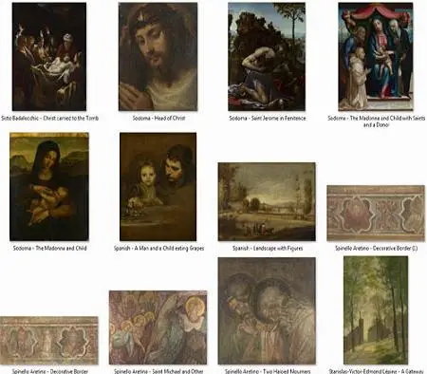This screenshot has width=427, height=374.
Task: Click 'Spinello Aretino - Decorative Border (L)' caption
Action: point(377,248)
